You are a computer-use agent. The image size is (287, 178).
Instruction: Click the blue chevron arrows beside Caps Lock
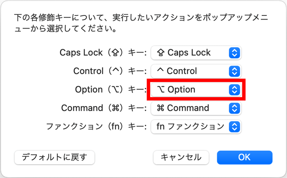[234, 53]
